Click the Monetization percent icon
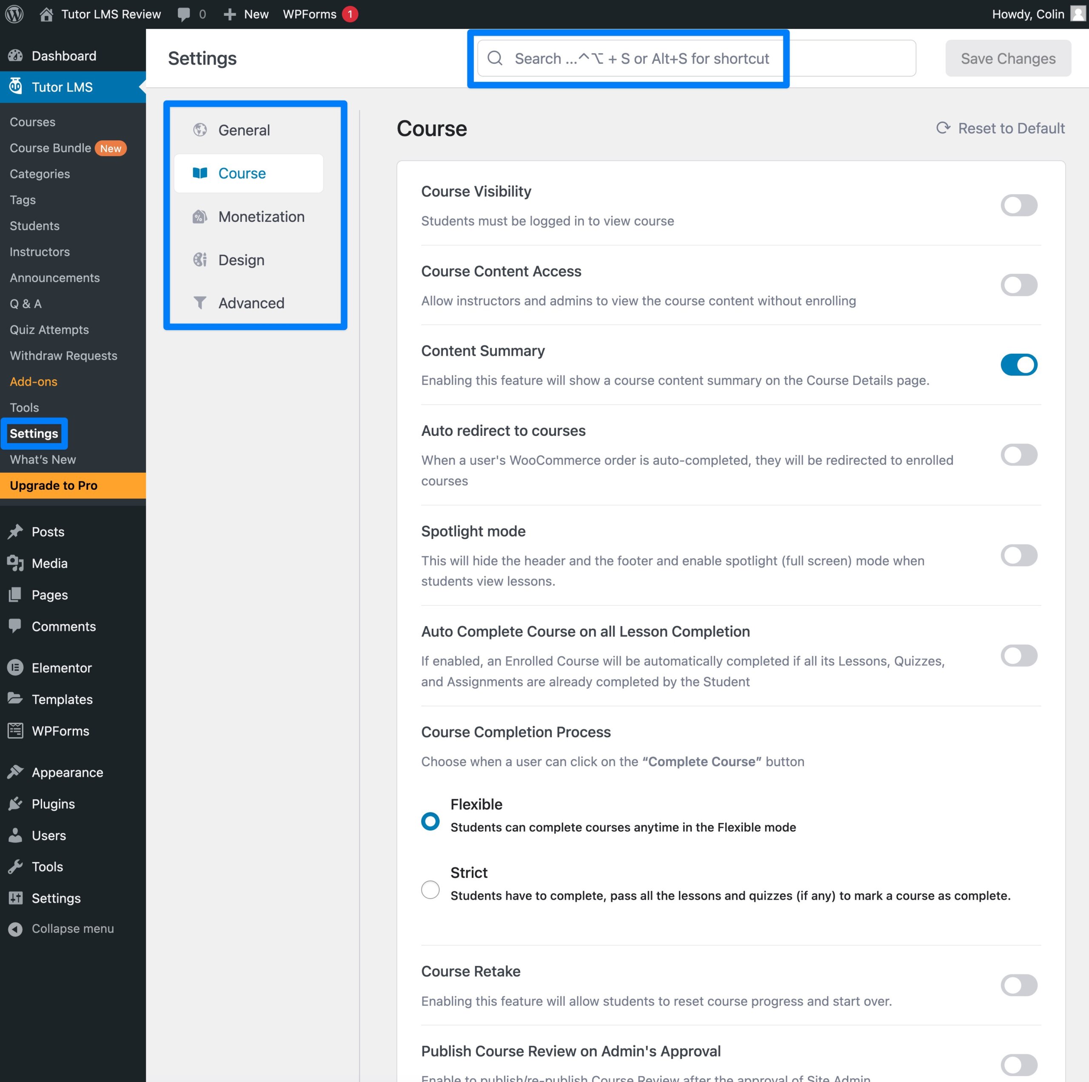 point(200,216)
